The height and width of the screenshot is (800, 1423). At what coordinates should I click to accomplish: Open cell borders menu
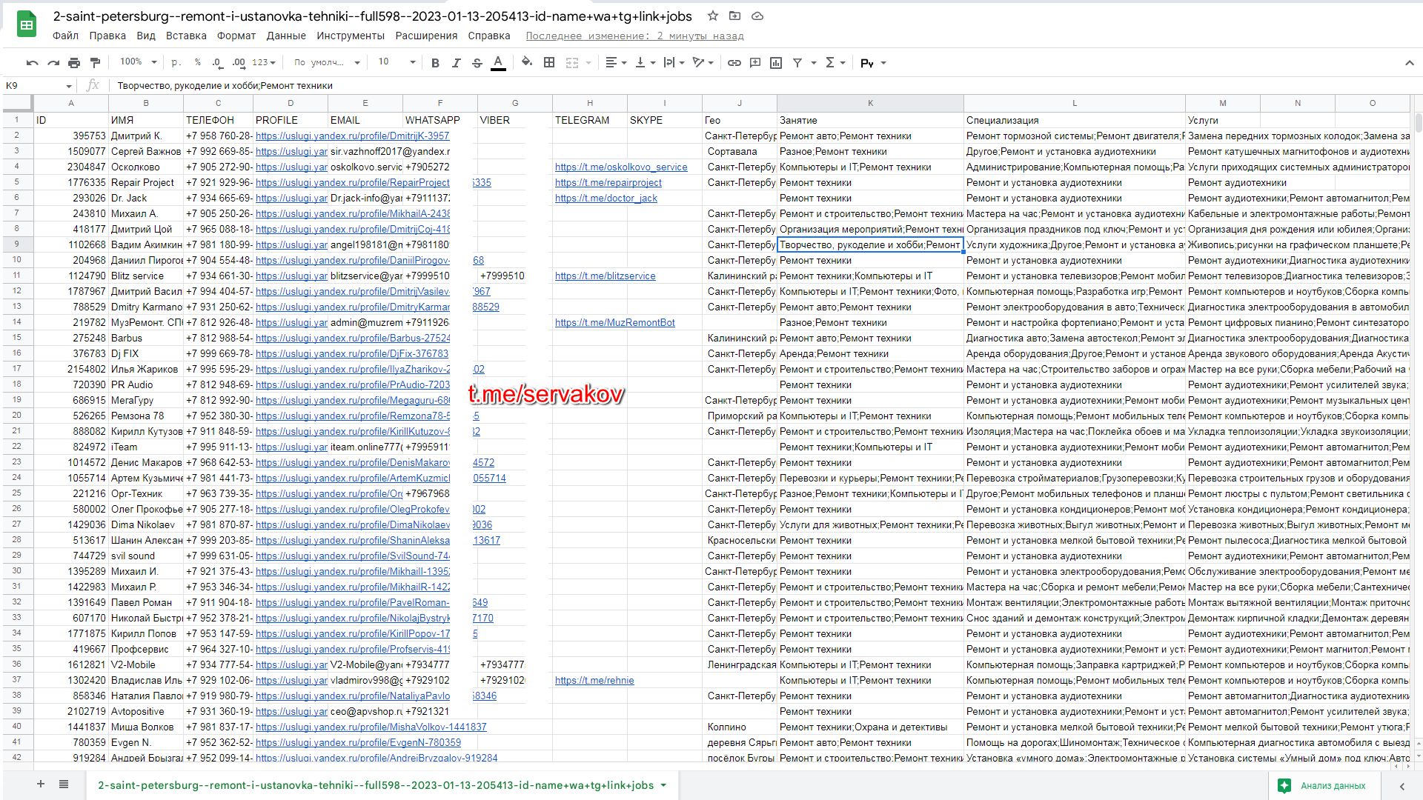click(549, 63)
